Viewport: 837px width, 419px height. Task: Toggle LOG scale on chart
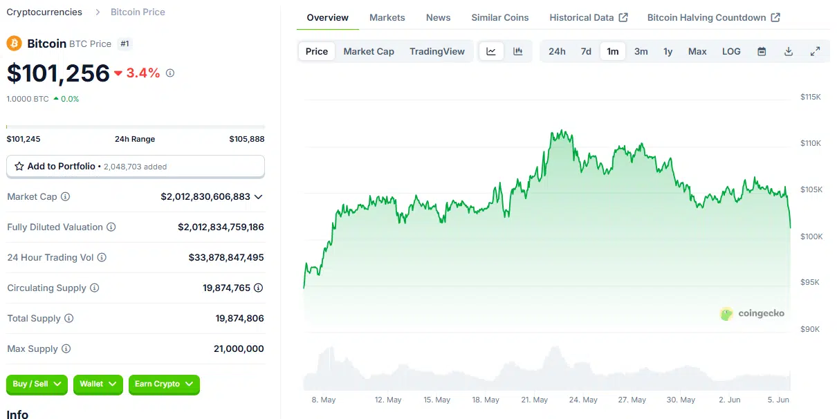pos(731,51)
